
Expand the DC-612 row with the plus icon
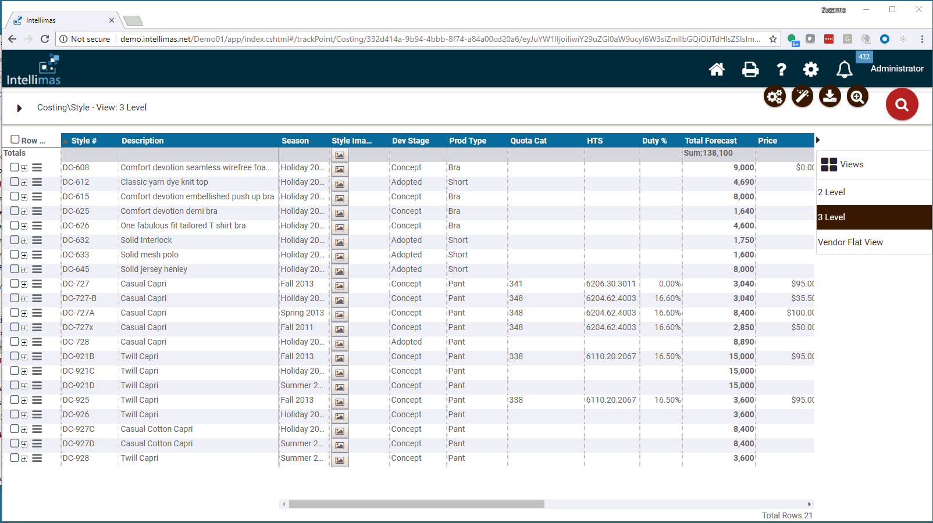[x=24, y=182]
